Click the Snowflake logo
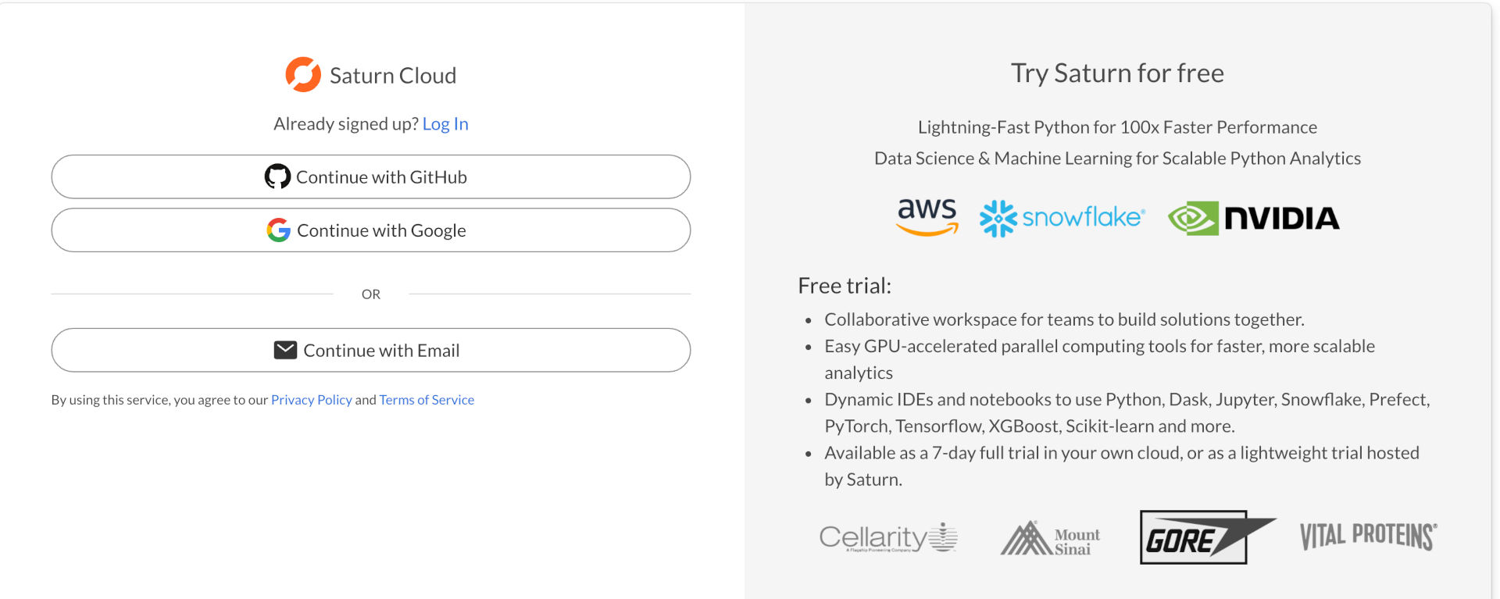The width and height of the screenshot is (1500, 599). (x=1062, y=218)
